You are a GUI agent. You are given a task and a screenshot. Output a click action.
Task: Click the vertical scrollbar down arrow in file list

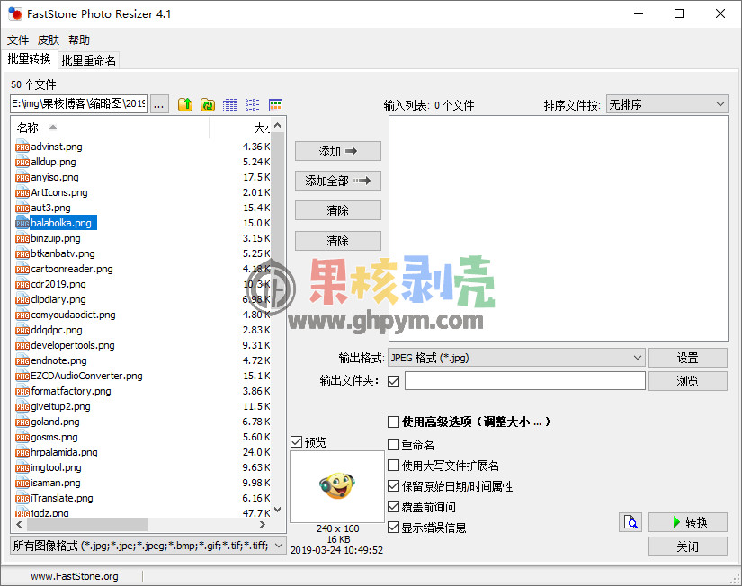(278, 510)
